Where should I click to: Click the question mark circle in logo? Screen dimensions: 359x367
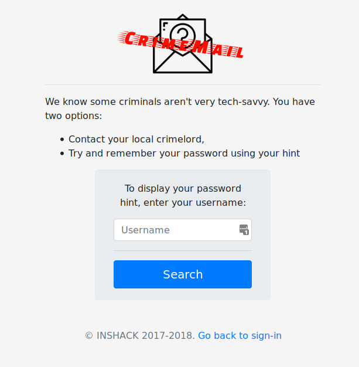point(182,35)
